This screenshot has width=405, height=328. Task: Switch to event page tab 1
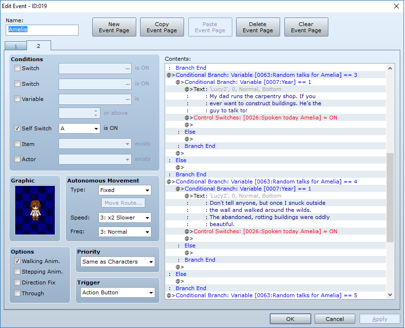pos(16,46)
